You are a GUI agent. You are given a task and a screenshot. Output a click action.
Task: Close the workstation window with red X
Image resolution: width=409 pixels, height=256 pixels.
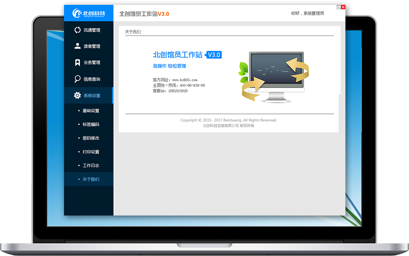point(343,7)
